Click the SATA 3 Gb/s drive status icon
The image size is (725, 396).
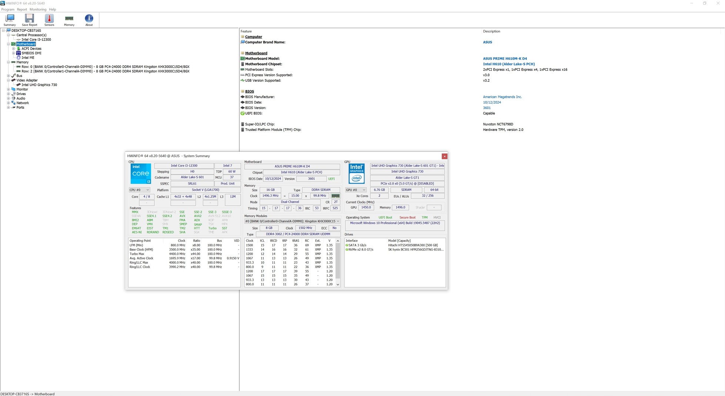point(347,245)
